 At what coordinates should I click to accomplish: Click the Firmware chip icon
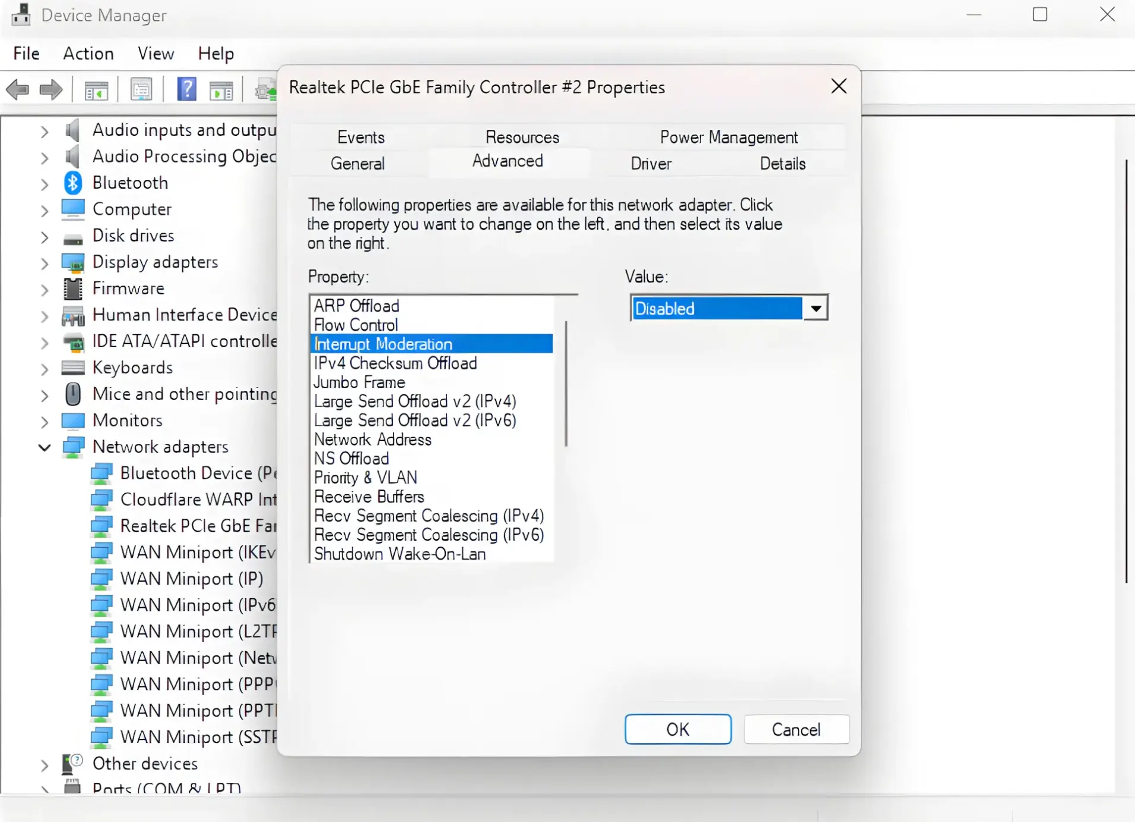[x=73, y=289]
